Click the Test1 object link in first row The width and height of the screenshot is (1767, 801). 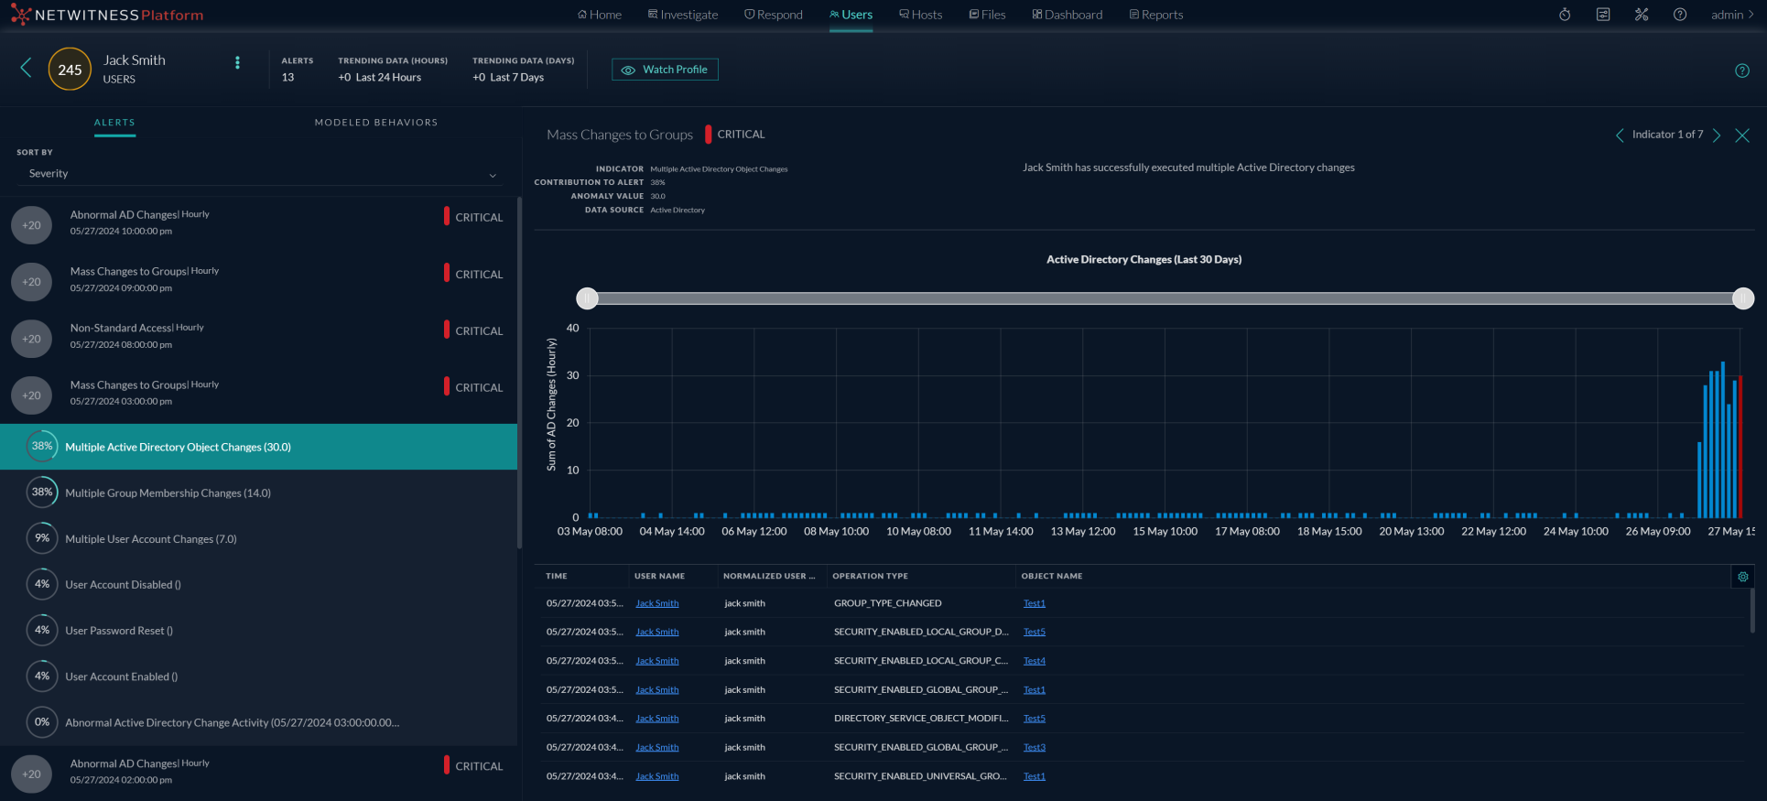[1034, 603]
